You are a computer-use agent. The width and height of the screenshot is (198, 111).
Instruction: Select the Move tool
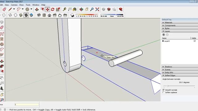pos(47,9)
